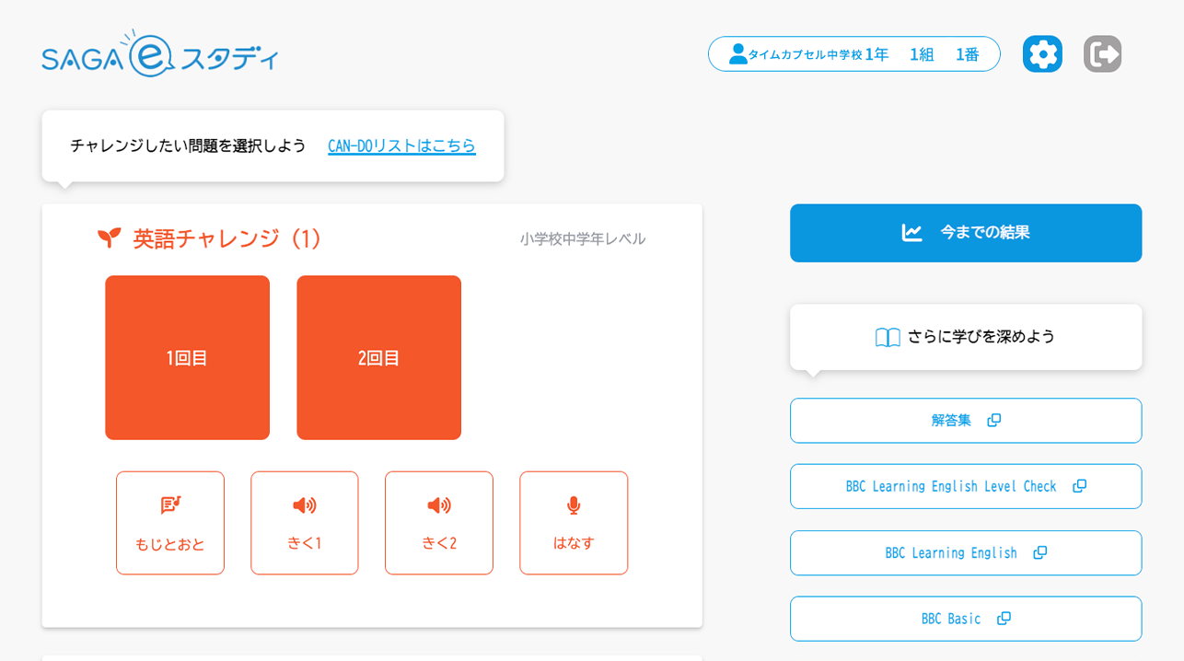
Task: Open the はなす speaking tile
Action: (574, 523)
